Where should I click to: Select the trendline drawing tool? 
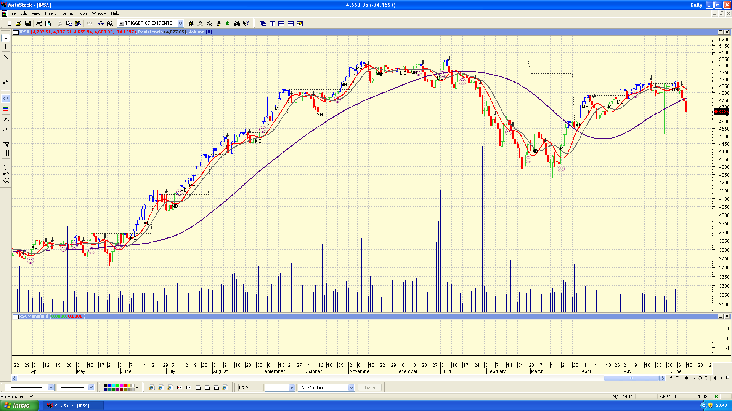click(x=6, y=57)
